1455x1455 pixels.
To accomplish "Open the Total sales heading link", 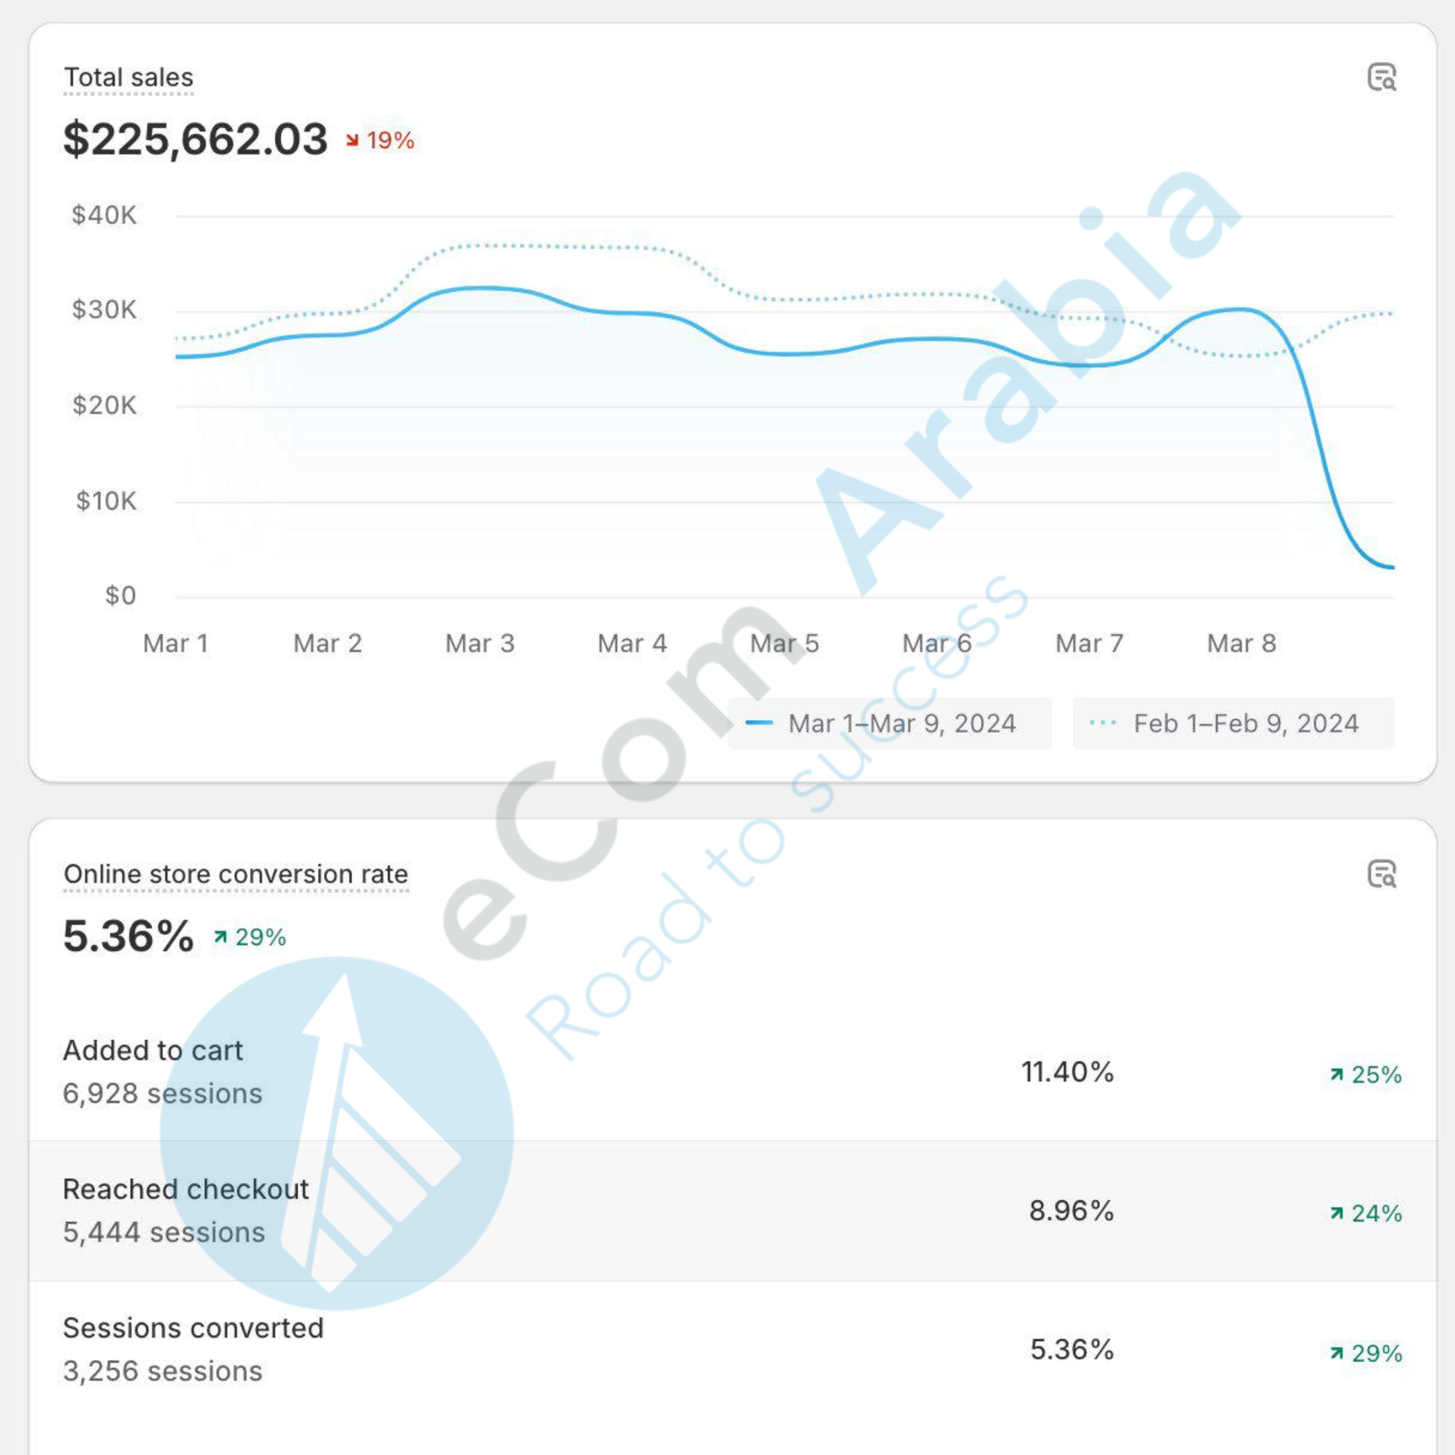I will coord(129,77).
